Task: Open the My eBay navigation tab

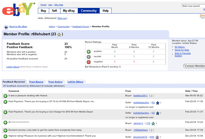Action: 69,11
